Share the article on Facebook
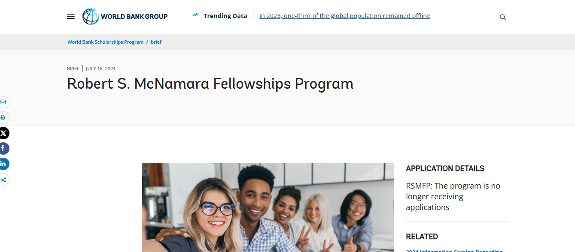This screenshot has width=575, height=252. click(x=4, y=149)
